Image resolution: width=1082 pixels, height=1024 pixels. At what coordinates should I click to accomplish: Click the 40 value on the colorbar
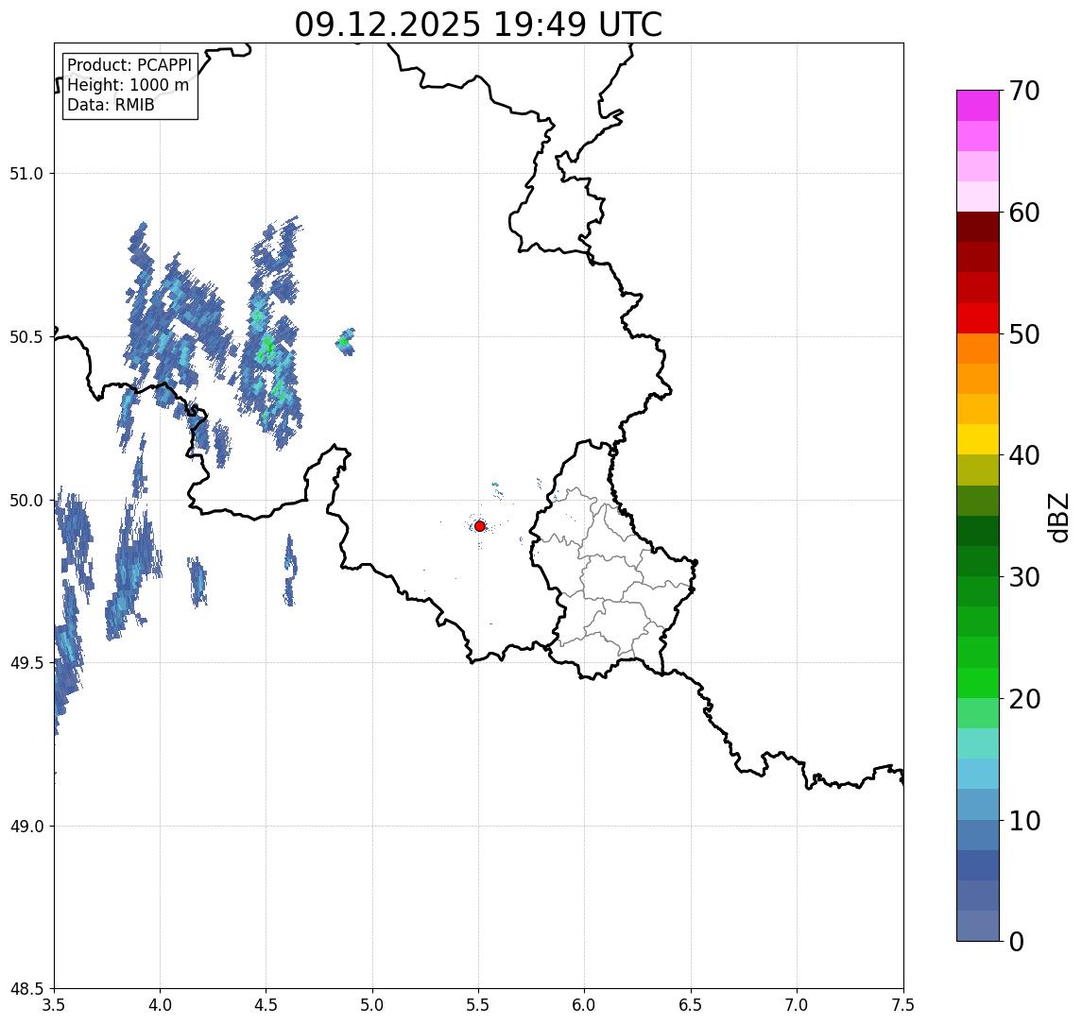click(x=1024, y=455)
